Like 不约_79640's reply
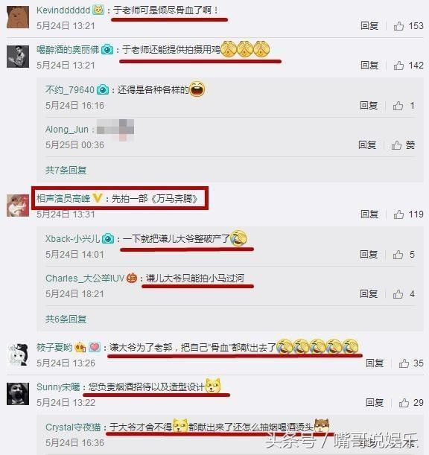Viewport: 429px width, 455px height. click(398, 106)
